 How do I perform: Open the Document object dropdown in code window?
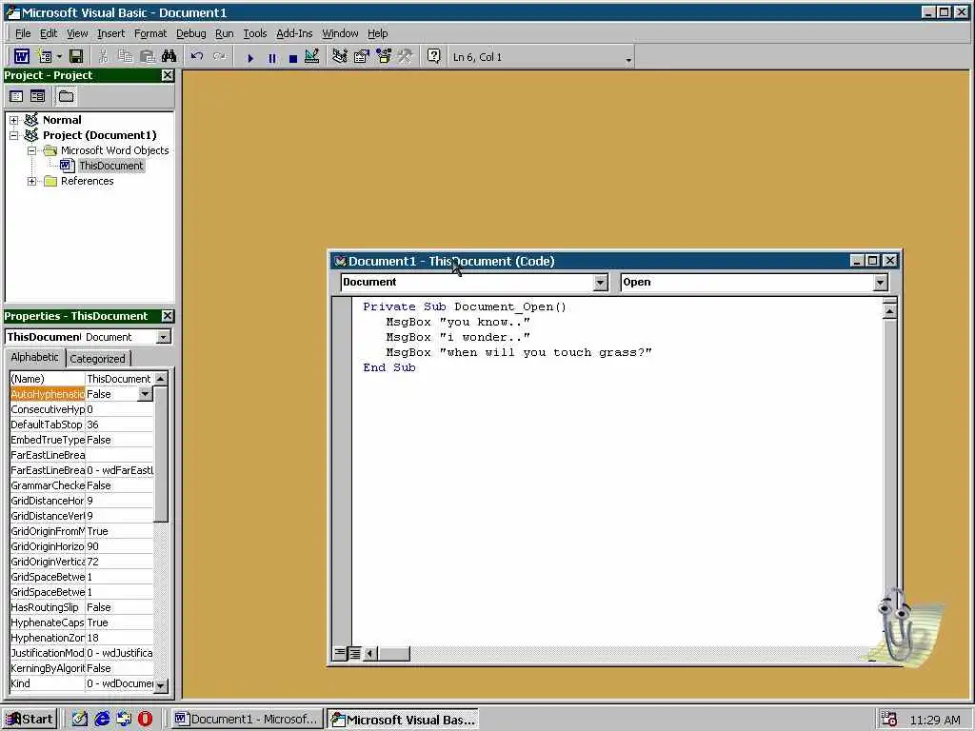point(600,282)
